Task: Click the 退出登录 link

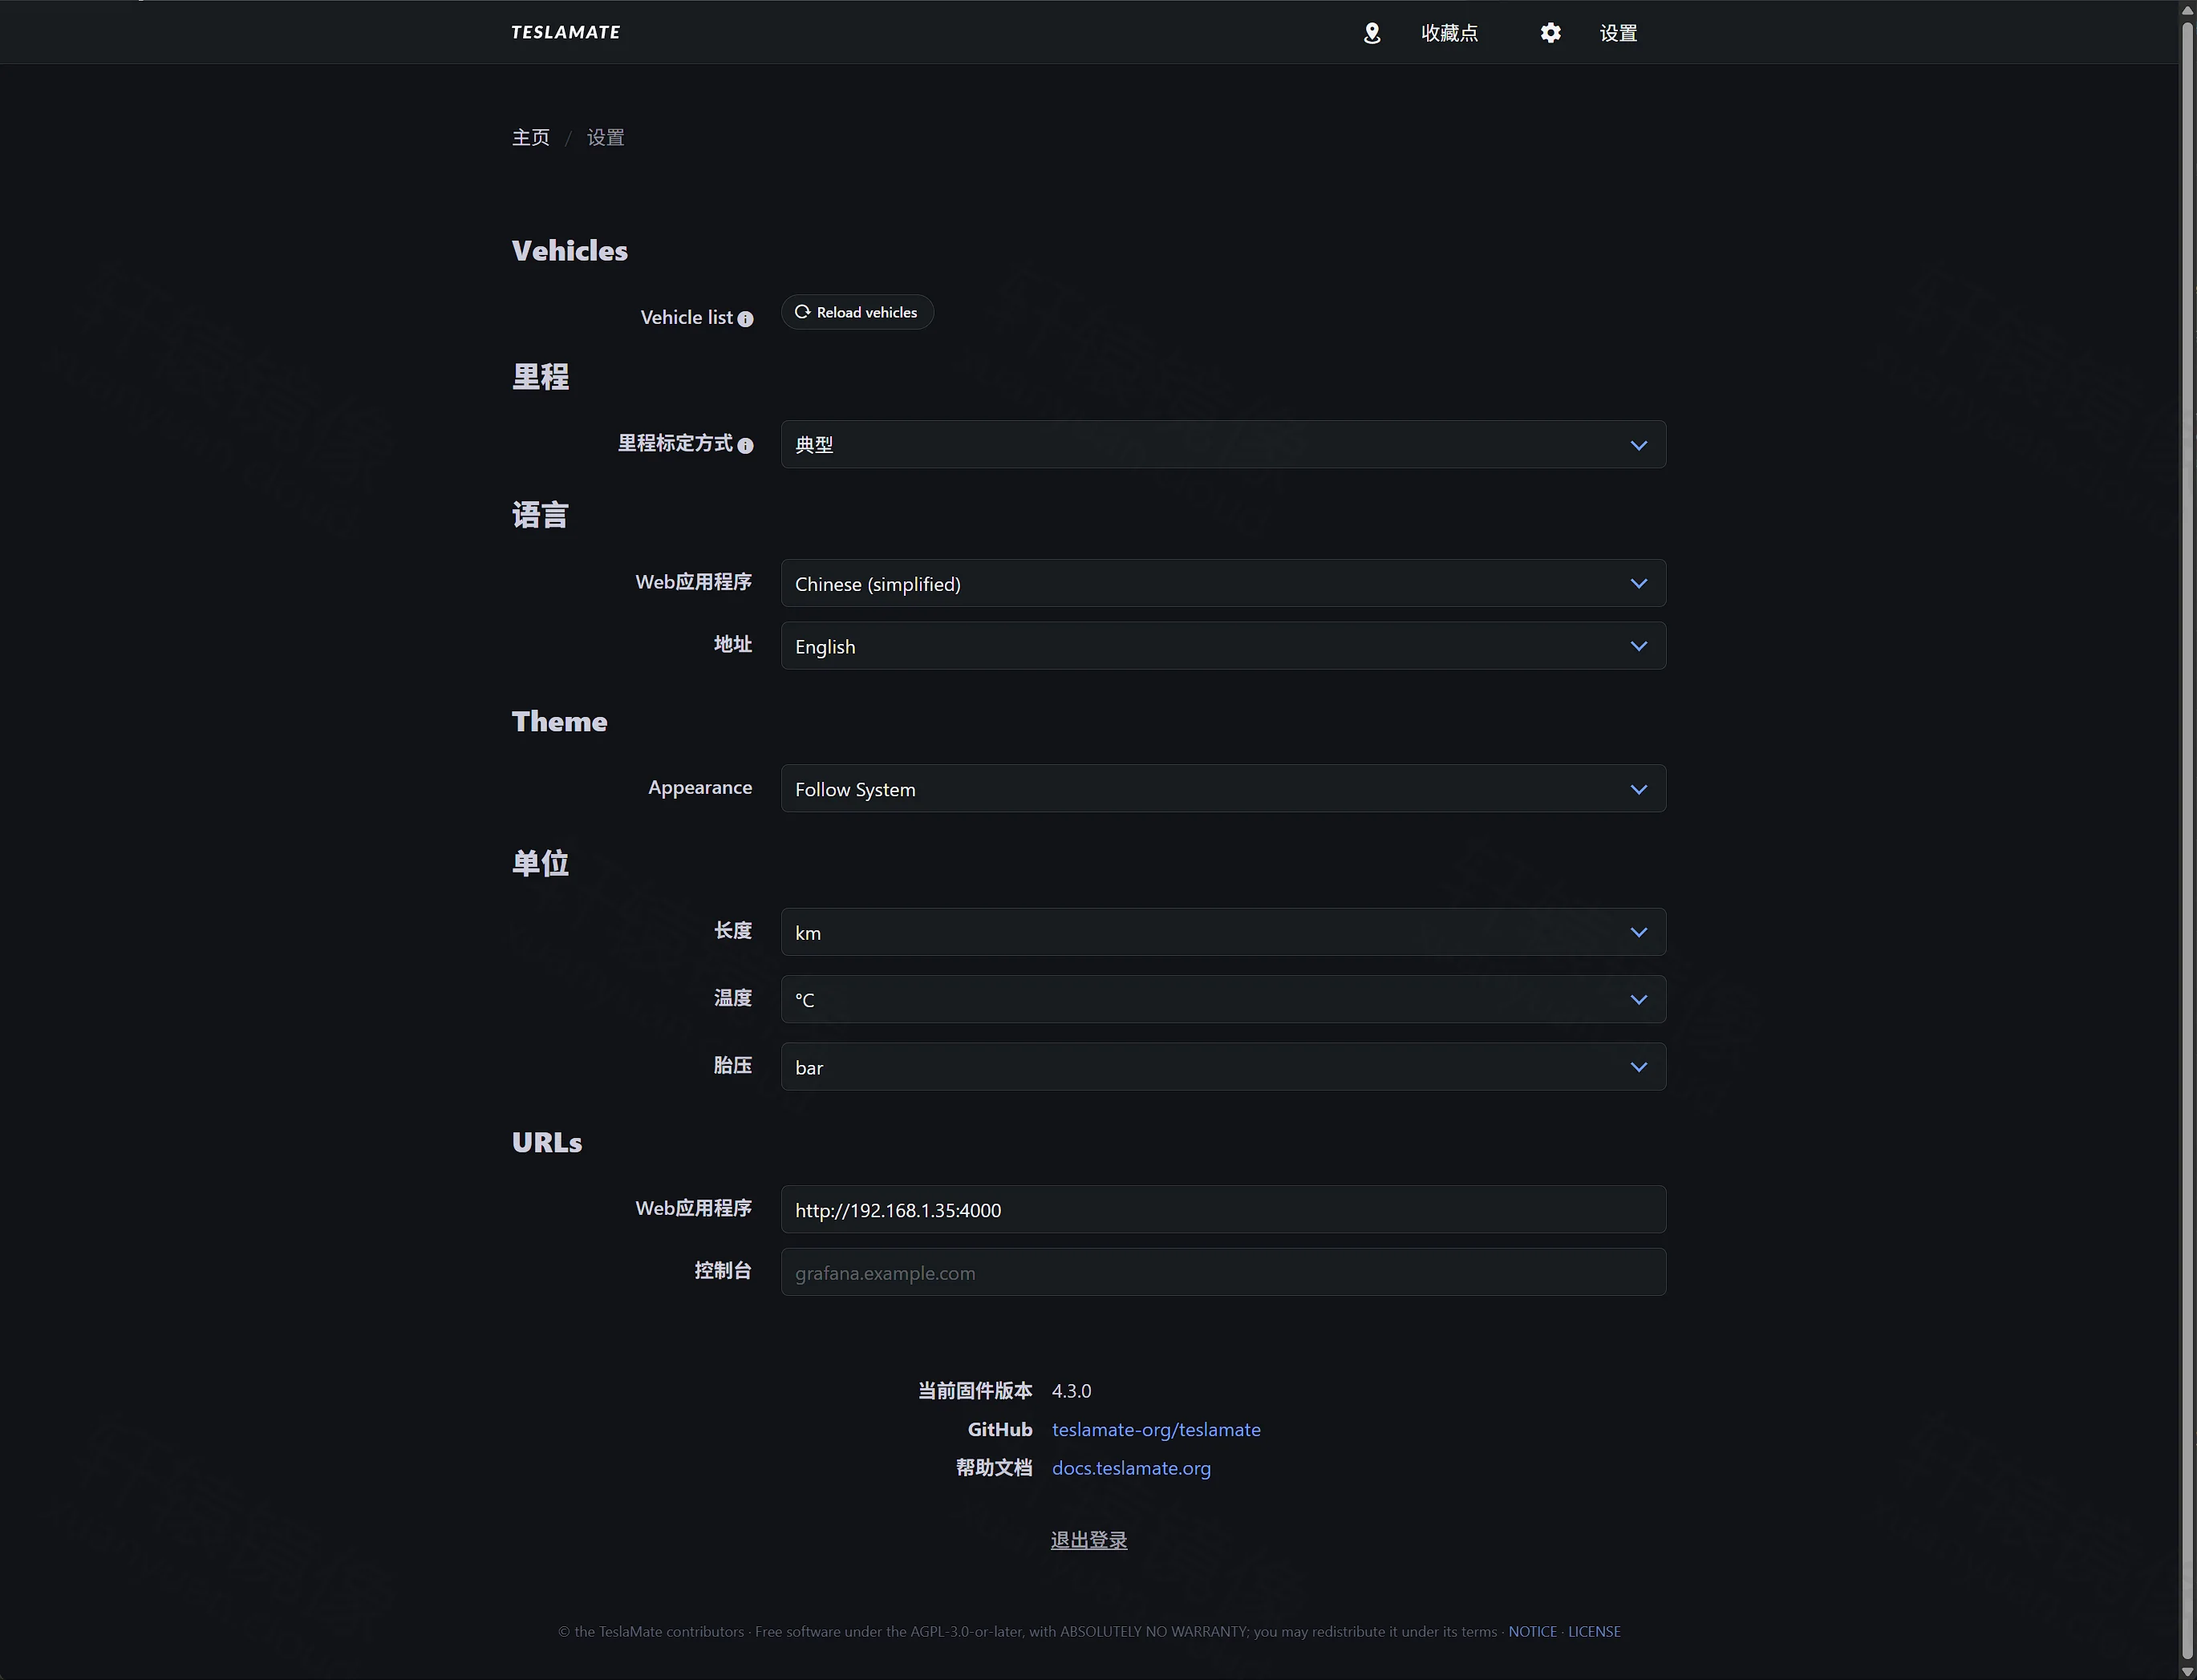Action: click(x=1088, y=1540)
